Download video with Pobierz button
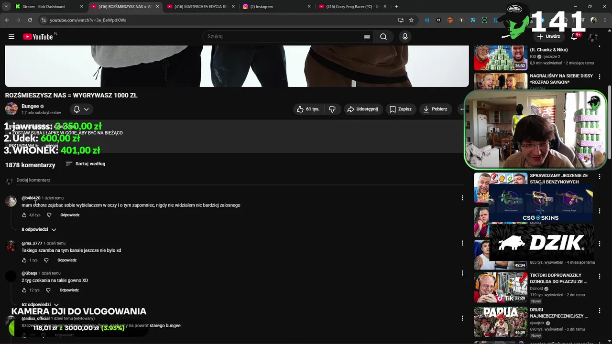 [x=435, y=109]
